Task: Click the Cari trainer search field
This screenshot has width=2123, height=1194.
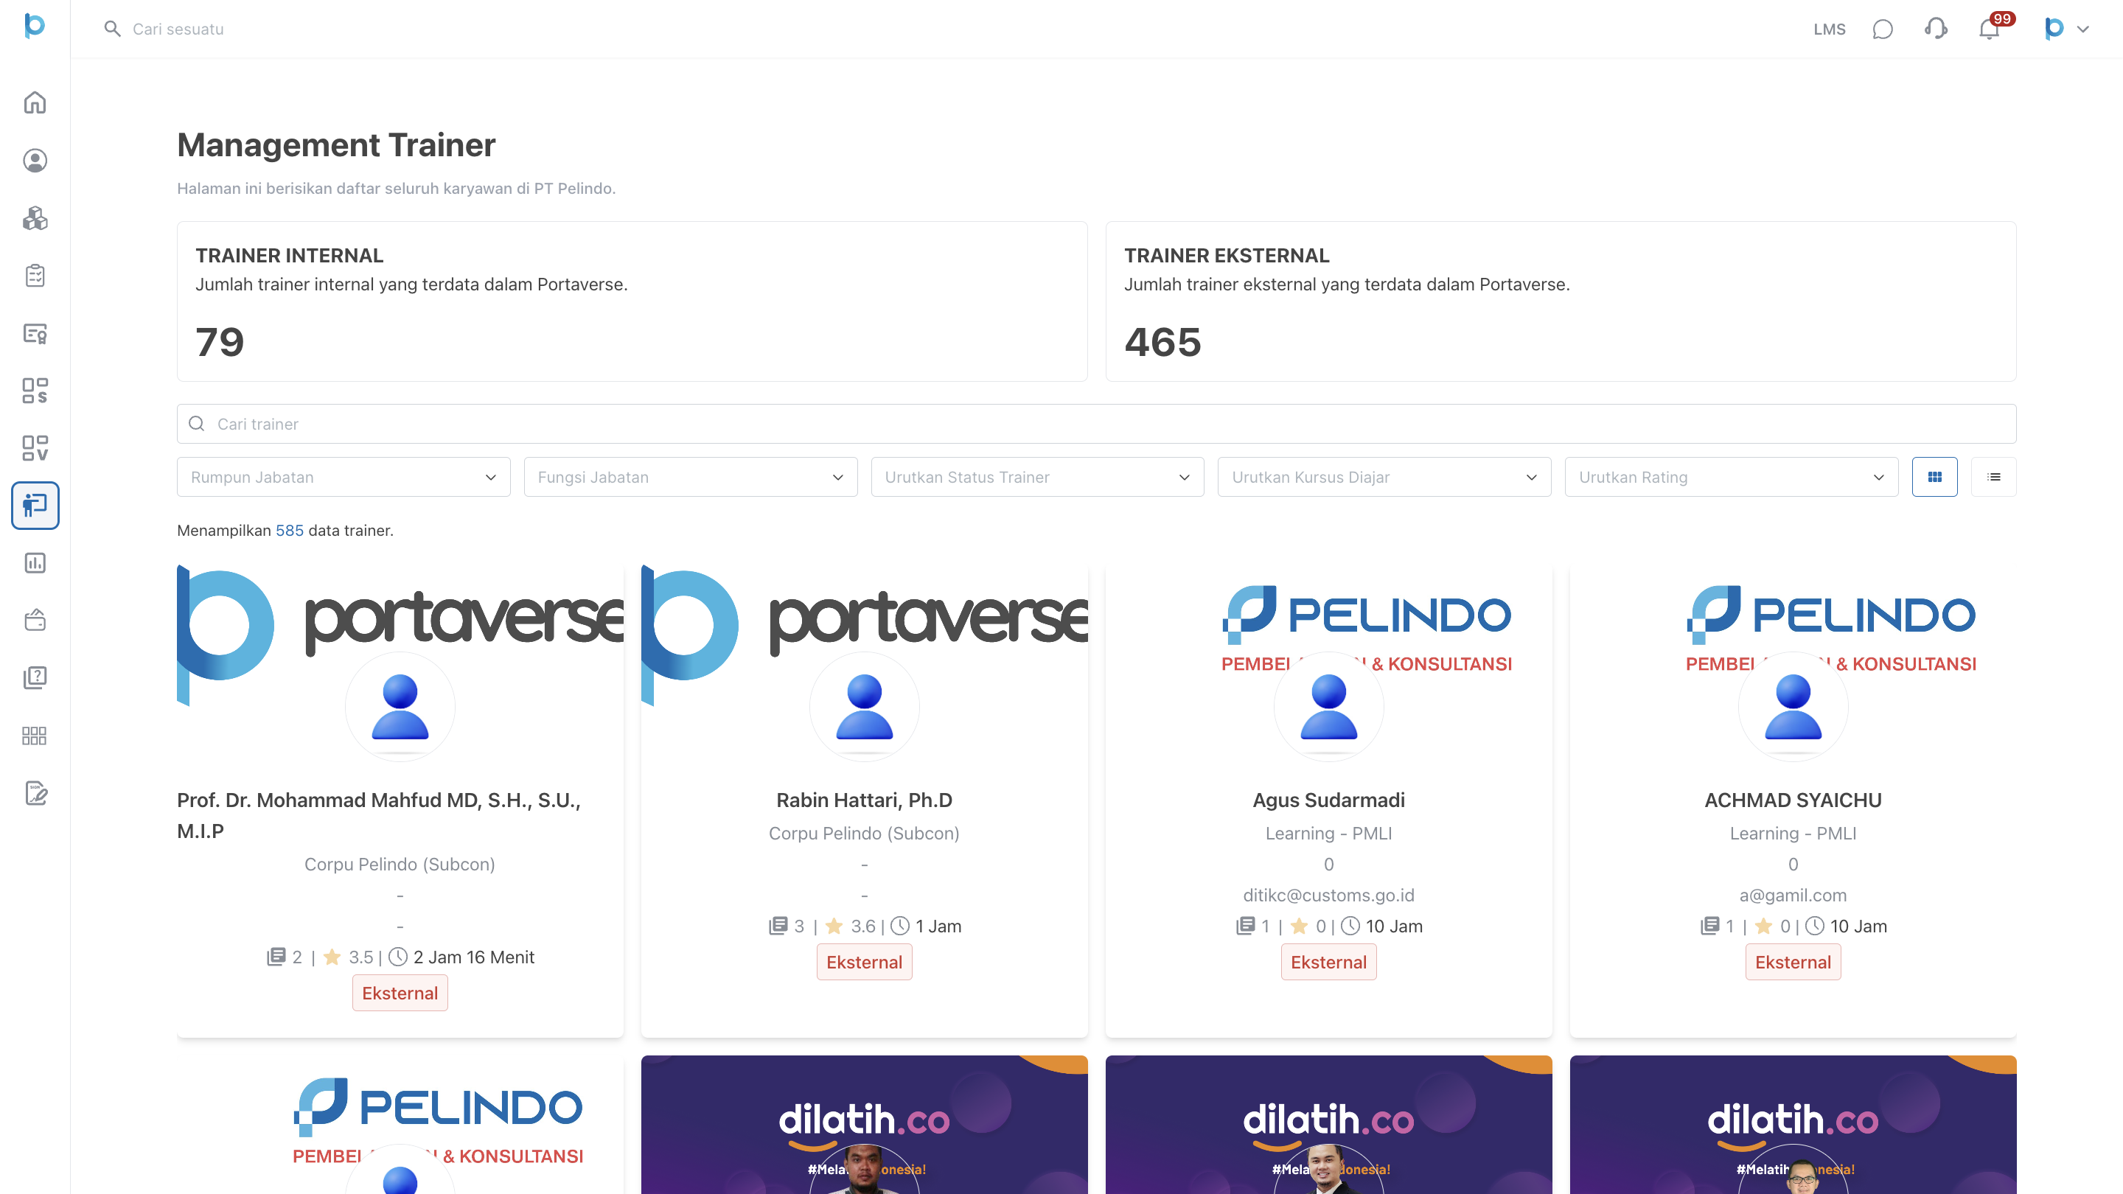Action: tap(1096, 424)
